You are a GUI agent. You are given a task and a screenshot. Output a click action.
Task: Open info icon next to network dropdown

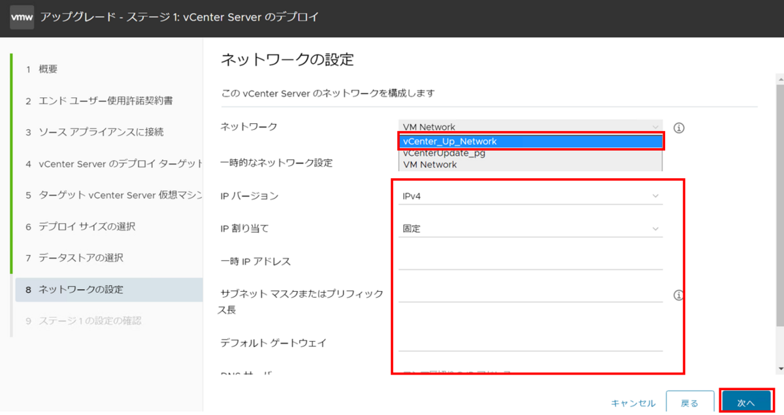pos(679,128)
